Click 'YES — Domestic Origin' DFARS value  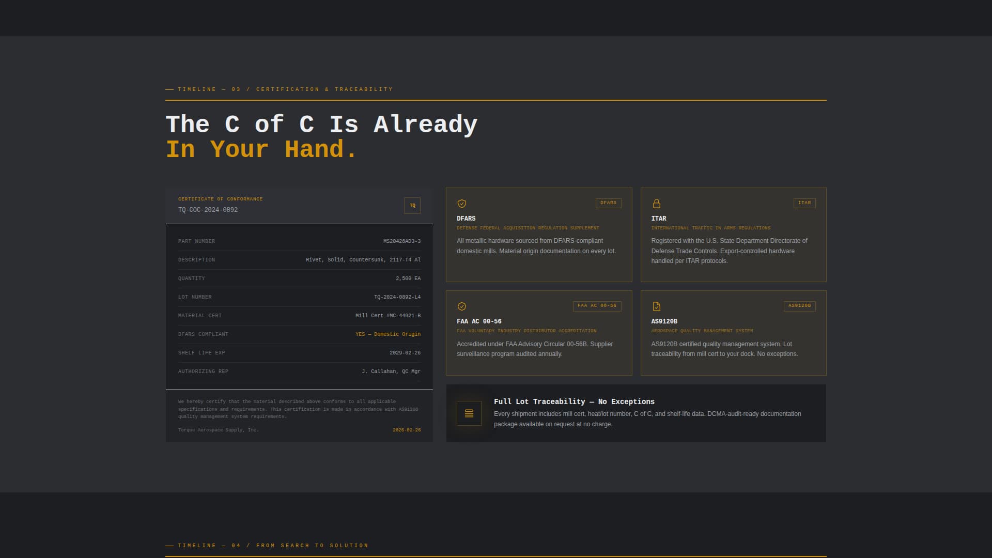click(x=388, y=334)
